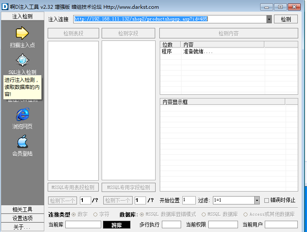Select the 数字 connection type radio button
The height and width of the screenshot is (232, 307).
click(x=74, y=214)
